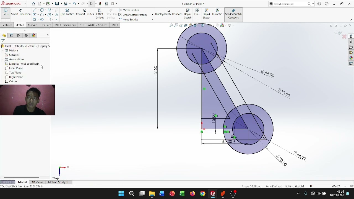Toggle Instant2D mode
This screenshot has height=199, width=354.
click(x=218, y=12)
